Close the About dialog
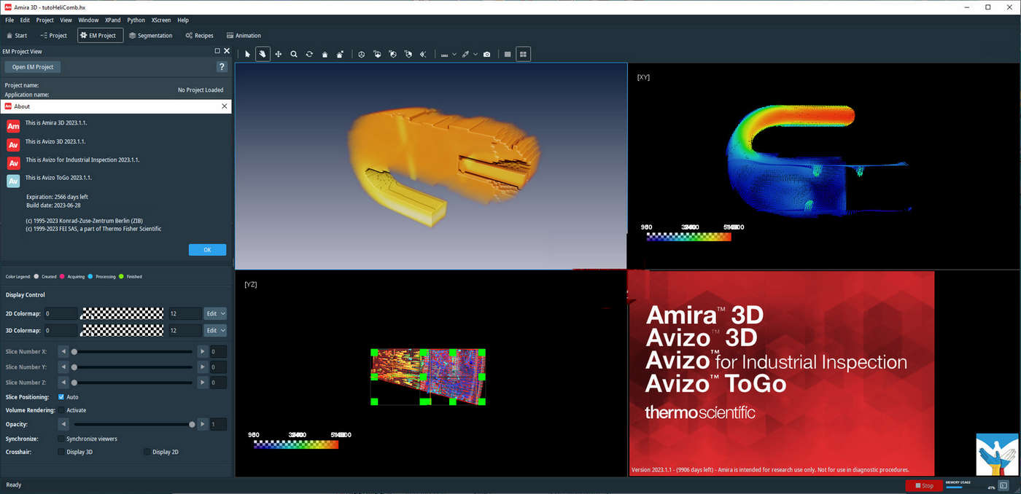The width and height of the screenshot is (1021, 494). coord(224,106)
